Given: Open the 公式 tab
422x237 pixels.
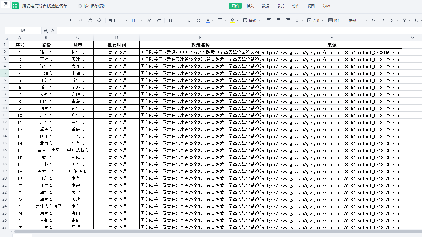Looking at the screenshot, I should click(281, 6).
